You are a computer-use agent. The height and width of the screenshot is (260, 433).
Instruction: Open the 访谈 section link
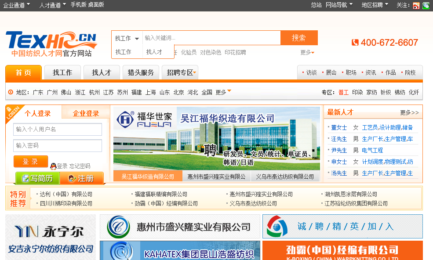pyautogui.click(x=311, y=72)
